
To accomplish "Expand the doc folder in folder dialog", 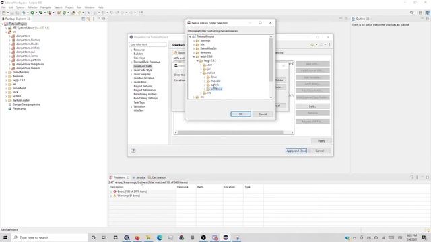I will [201, 65].
